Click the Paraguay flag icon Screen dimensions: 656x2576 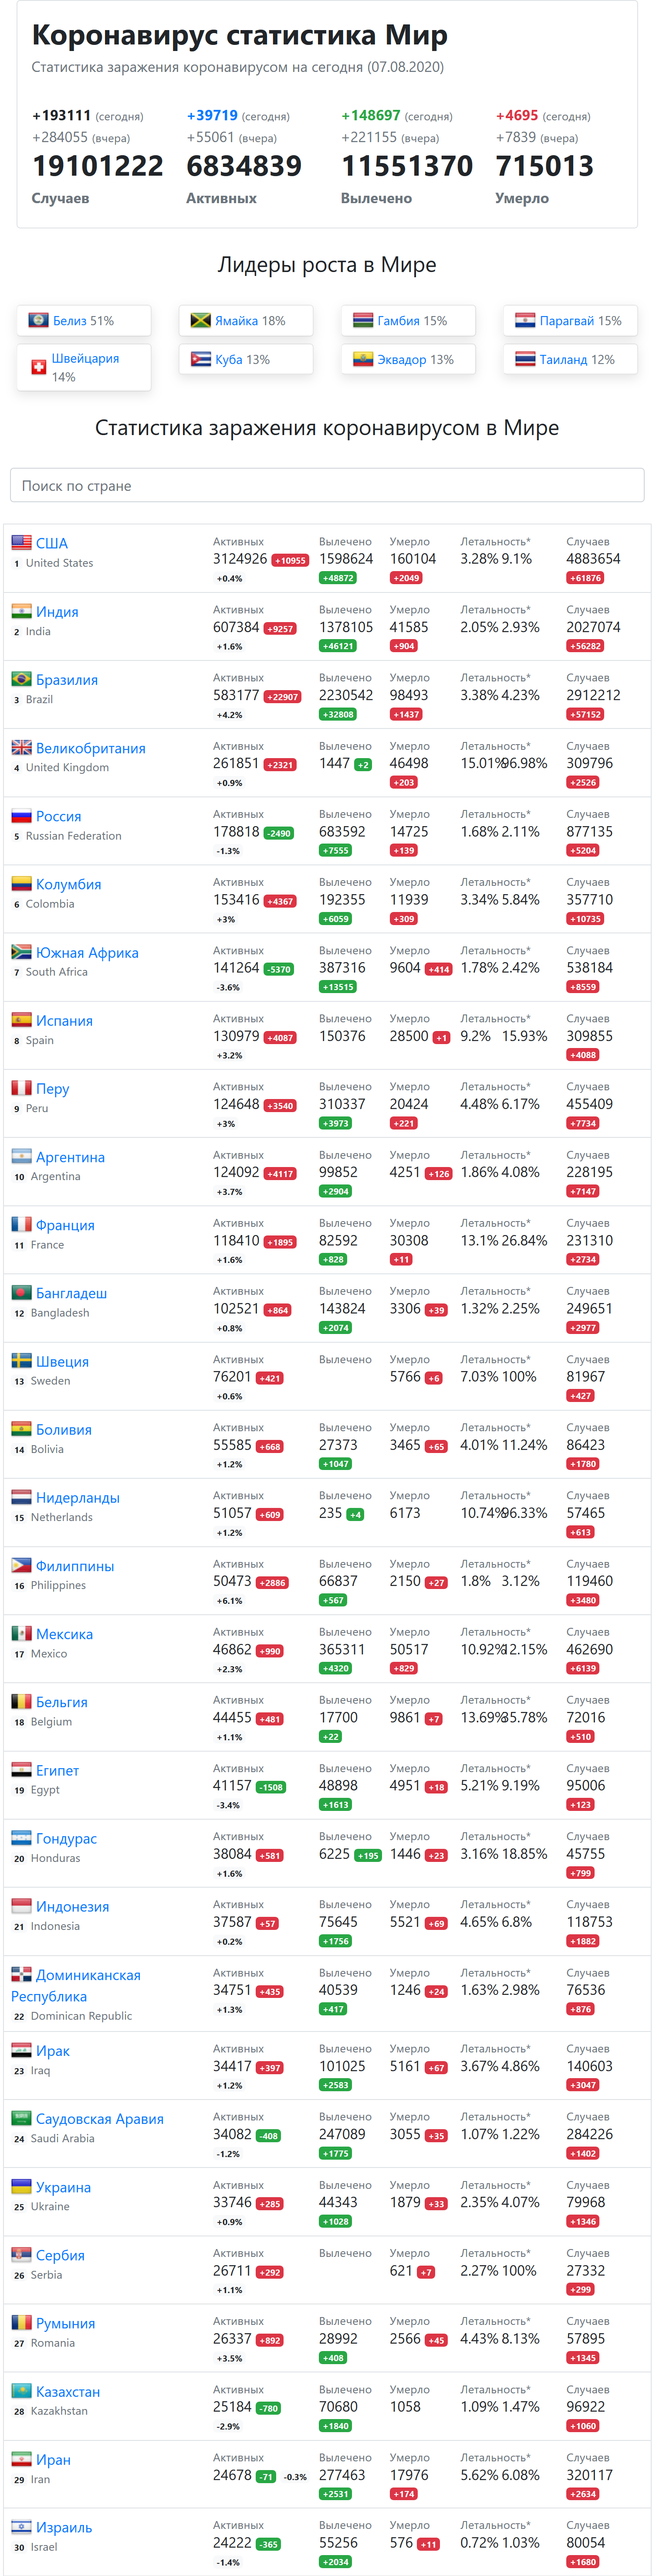[525, 320]
